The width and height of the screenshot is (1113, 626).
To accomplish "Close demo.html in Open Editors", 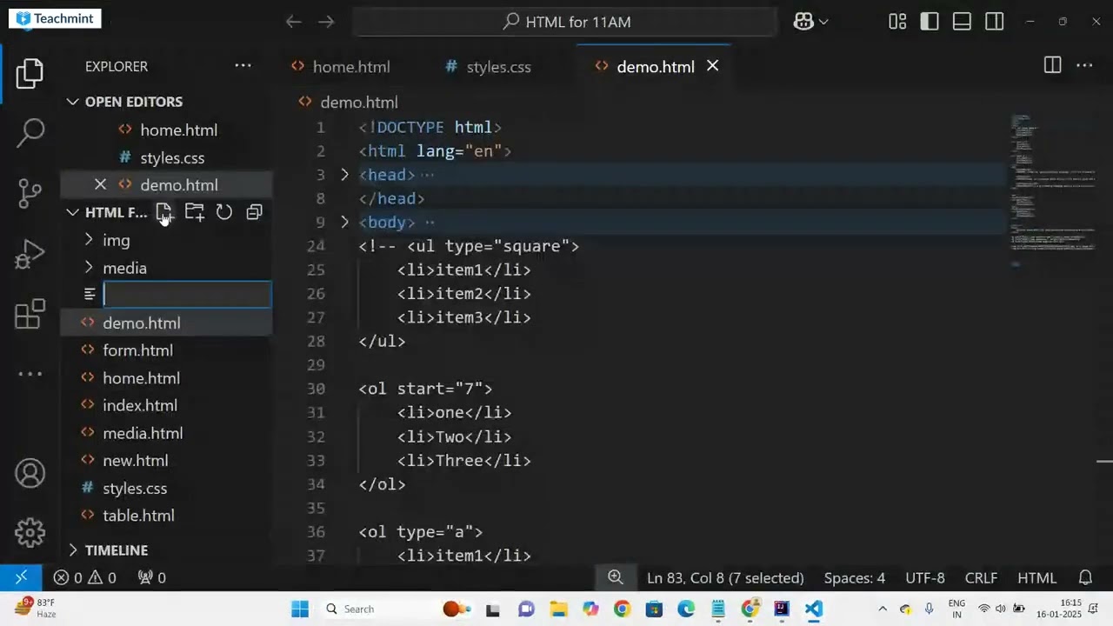I will 100,184.
